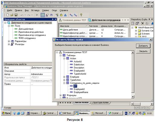Expand the Extreem folder node

pos(136,34)
